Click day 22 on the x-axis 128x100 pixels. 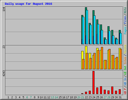[x=86, y=97]
